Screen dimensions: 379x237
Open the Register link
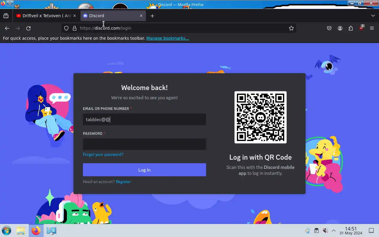click(123, 182)
